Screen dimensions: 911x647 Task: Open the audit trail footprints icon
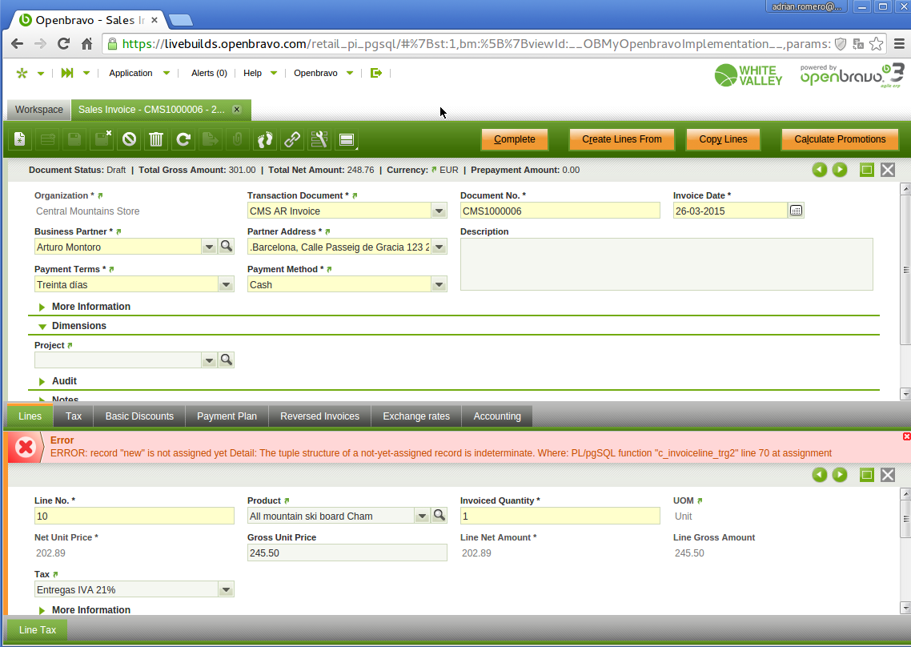pyautogui.click(x=265, y=139)
